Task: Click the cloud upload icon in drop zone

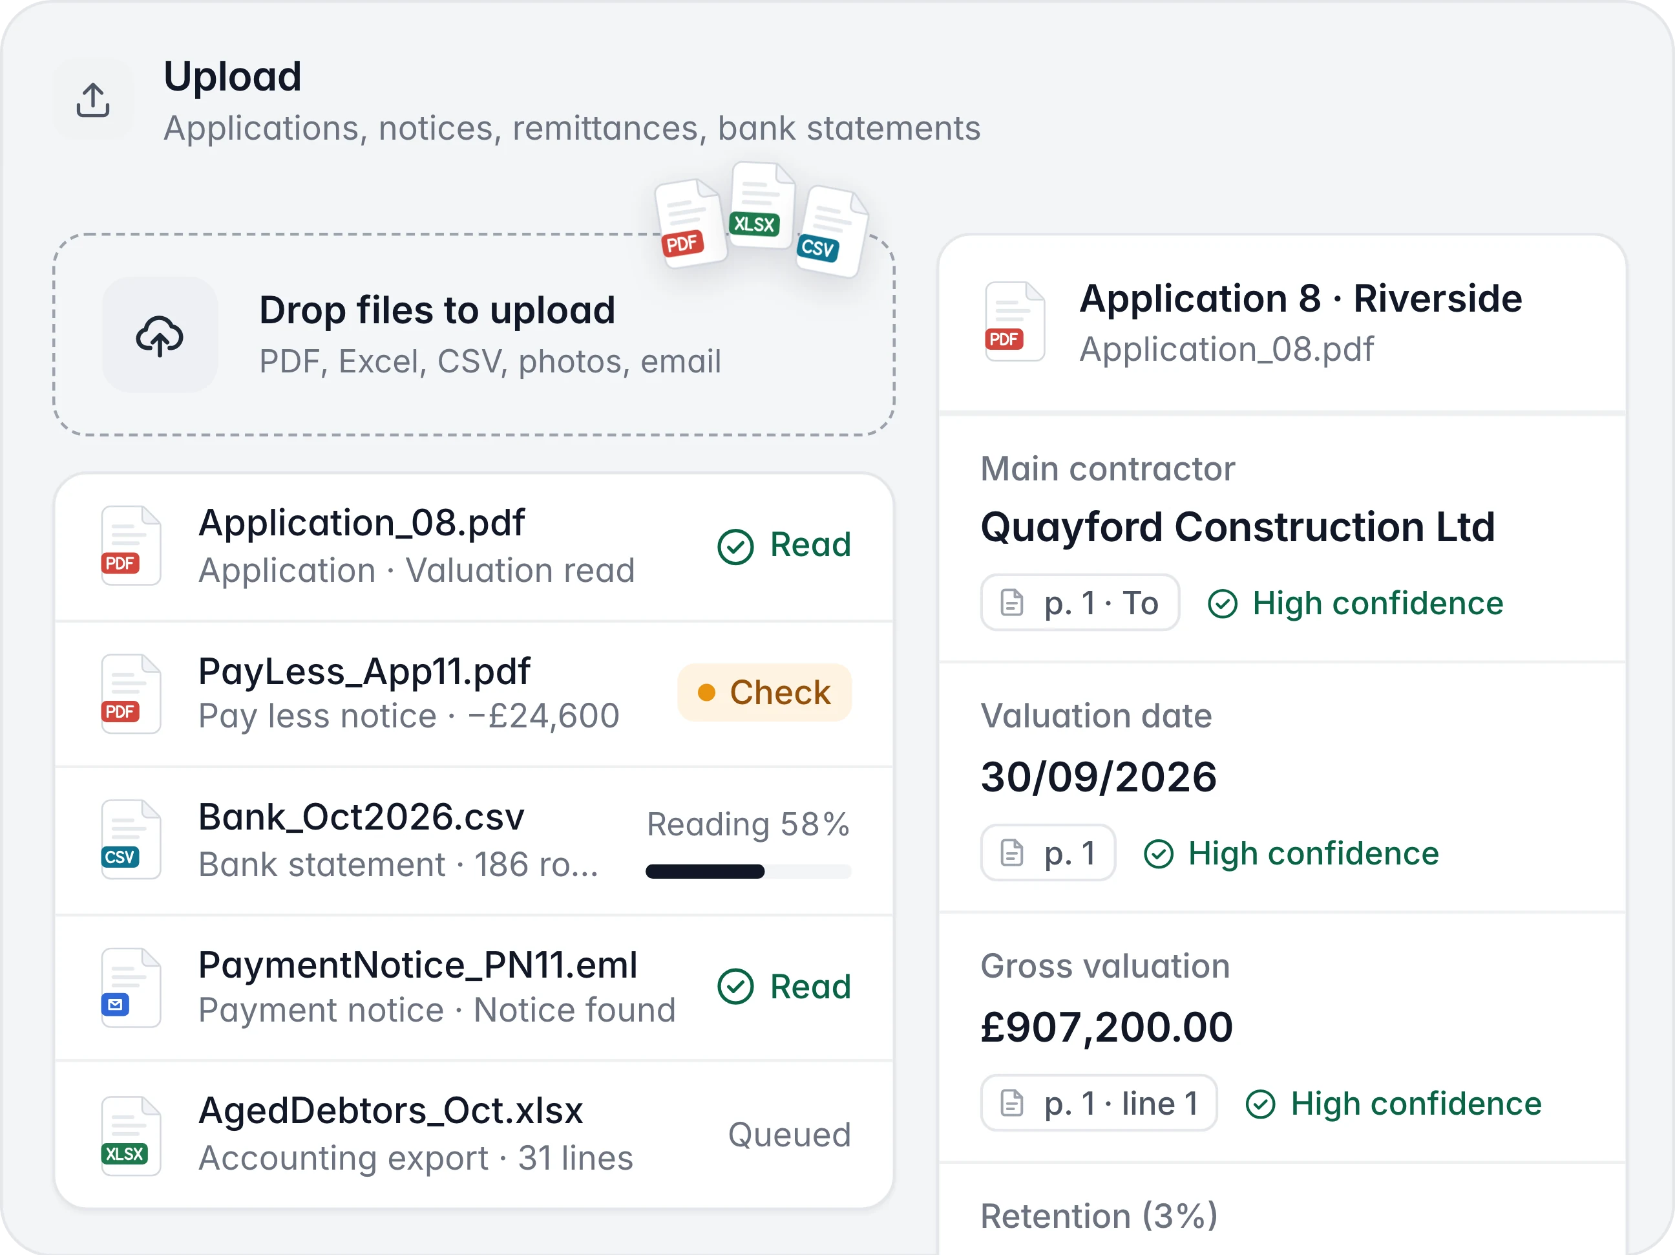Action: pyautogui.click(x=160, y=336)
